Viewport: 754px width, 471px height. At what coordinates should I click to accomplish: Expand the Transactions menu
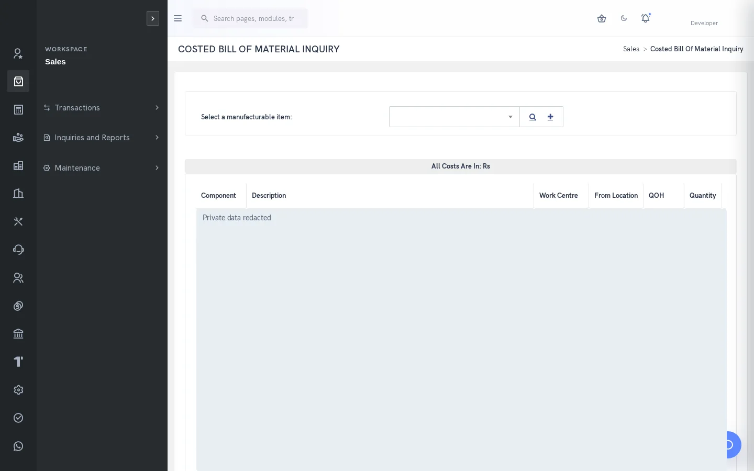pyautogui.click(x=102, y=108)
